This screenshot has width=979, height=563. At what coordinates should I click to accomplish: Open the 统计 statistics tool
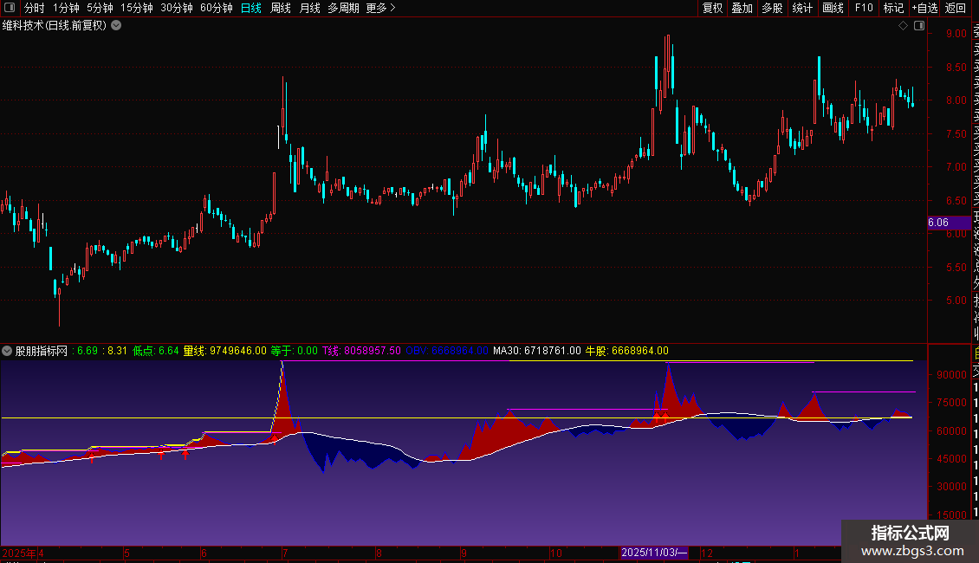(802, 8)
